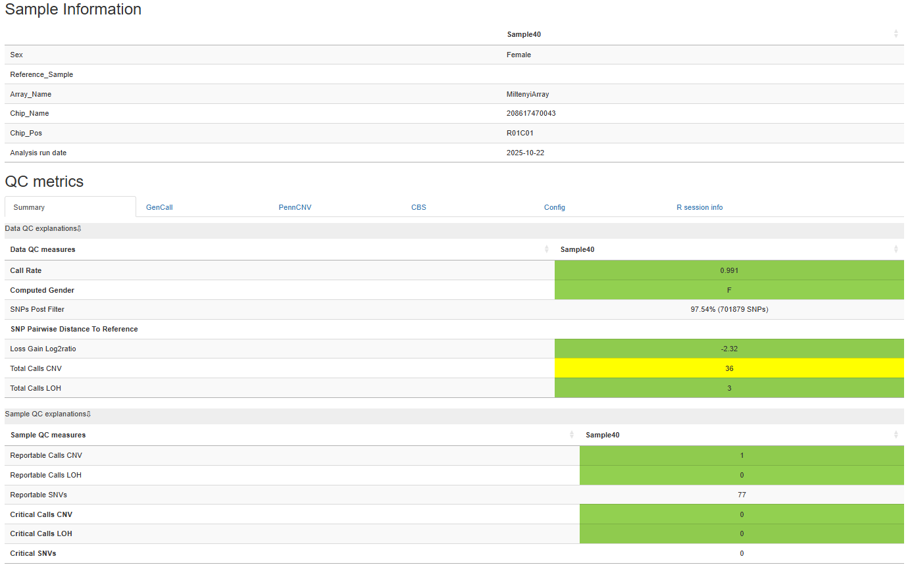Screen dimensions: 910x569
Task: Click the yellow Total Calls CNV value cell
Action: point(729,368)
